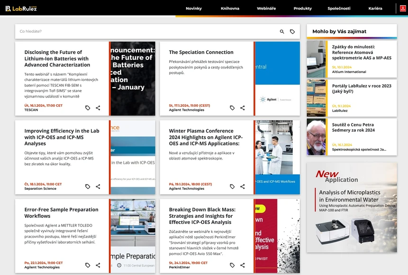Open lab instrument photo of Zpátky do minulosti

(316, 59)
